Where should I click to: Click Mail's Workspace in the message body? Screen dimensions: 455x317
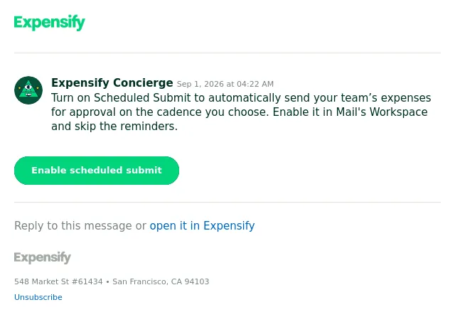(382, 112)
